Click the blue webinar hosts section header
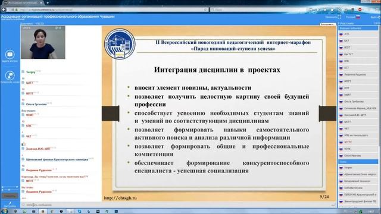Screen dimensions: 381x214 coord(358,28)
